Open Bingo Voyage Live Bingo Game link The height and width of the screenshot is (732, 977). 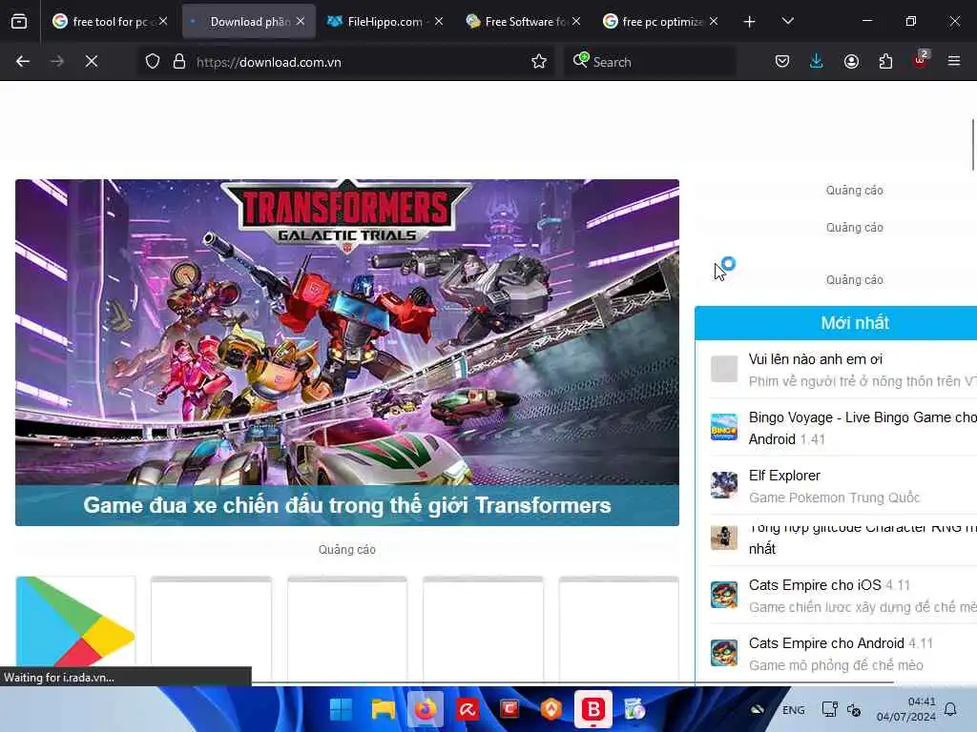[863, 428]
